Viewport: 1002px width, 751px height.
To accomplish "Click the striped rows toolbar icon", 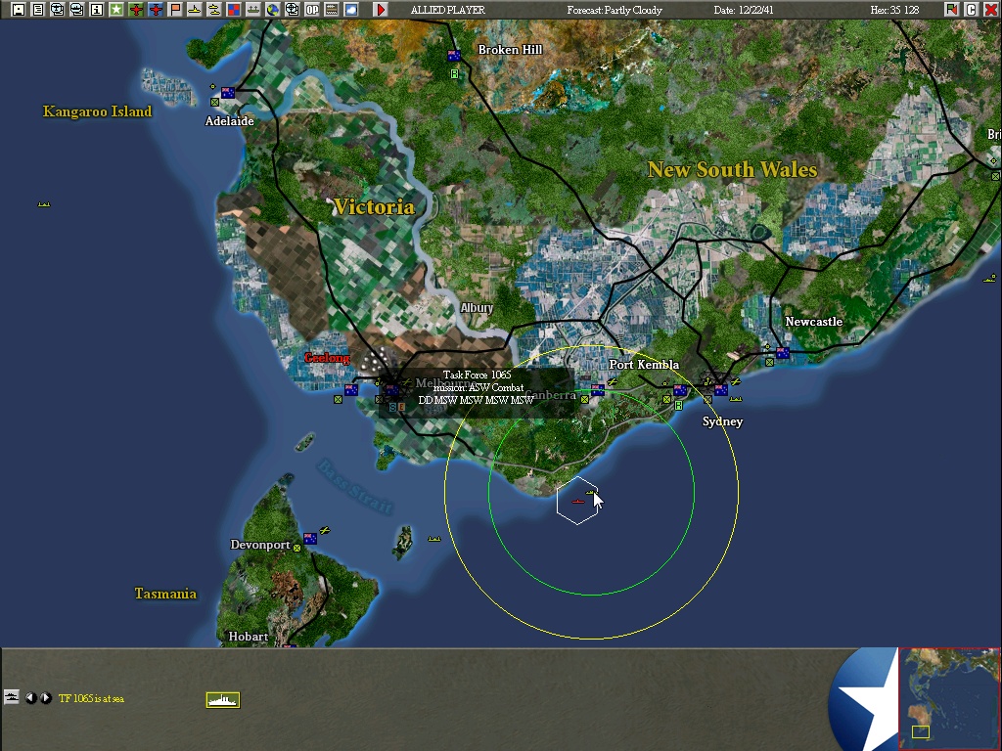I will click(x=332, y=10).
